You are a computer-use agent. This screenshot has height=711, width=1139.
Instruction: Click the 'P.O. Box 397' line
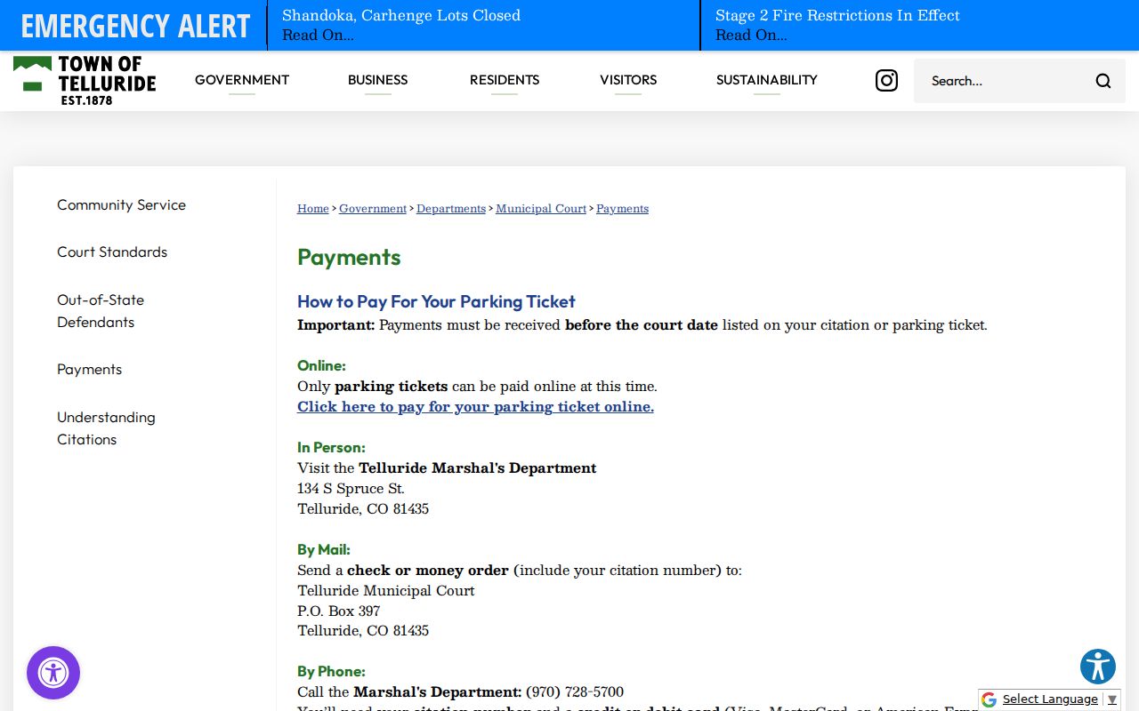click(x=338, y=611)
